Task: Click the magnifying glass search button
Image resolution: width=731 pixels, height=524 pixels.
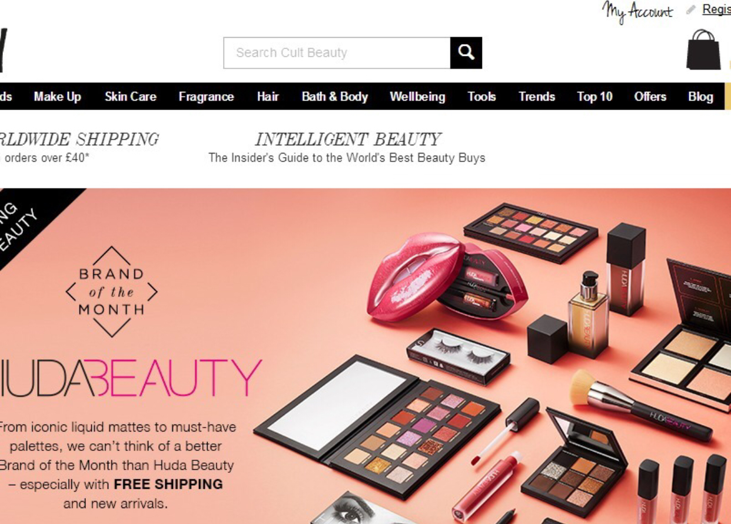Action: pos(466,53)
